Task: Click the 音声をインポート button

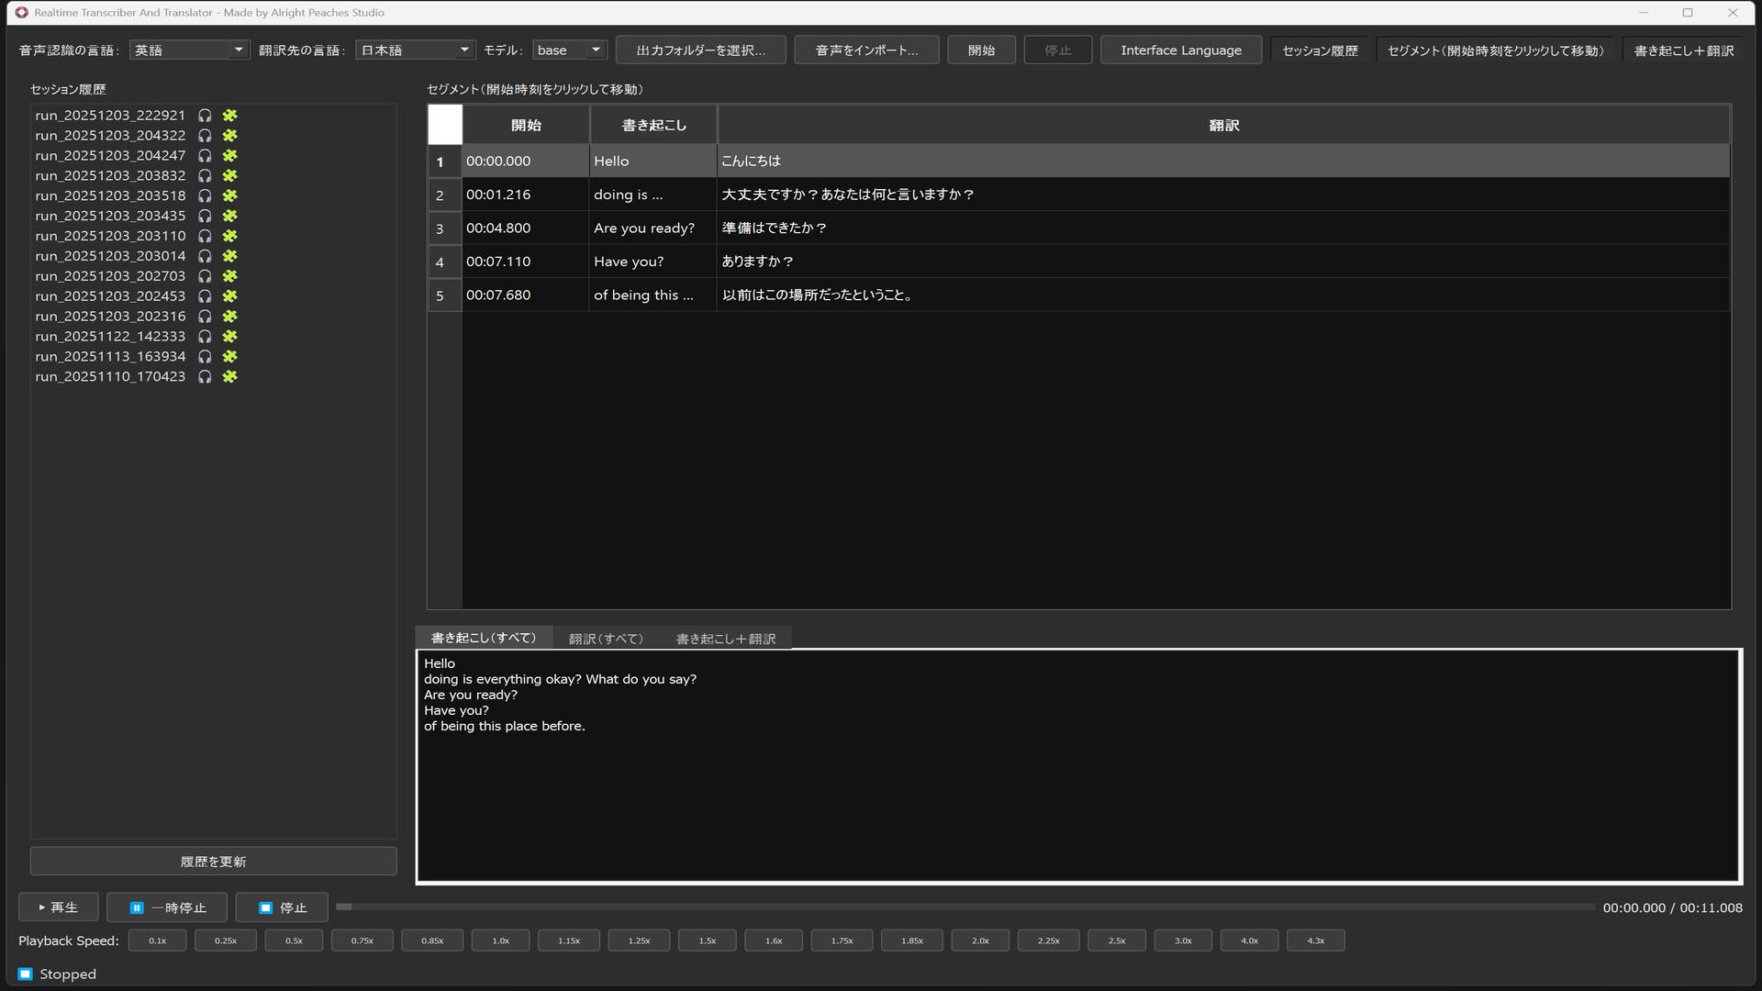Action: (x=866, y=50)
